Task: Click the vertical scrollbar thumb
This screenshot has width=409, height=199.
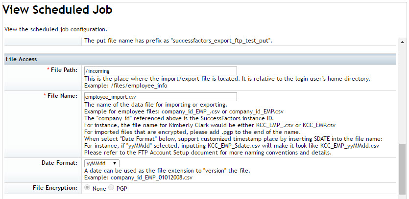Action: (402, 169)
